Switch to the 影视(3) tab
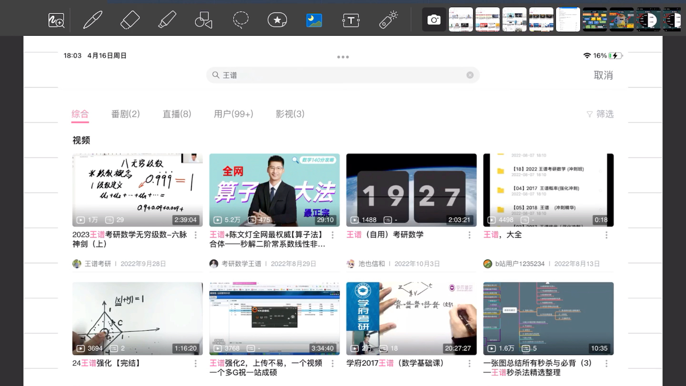Image resolution: width=686 pixels, height=386 pixels. tap(290, 114)
